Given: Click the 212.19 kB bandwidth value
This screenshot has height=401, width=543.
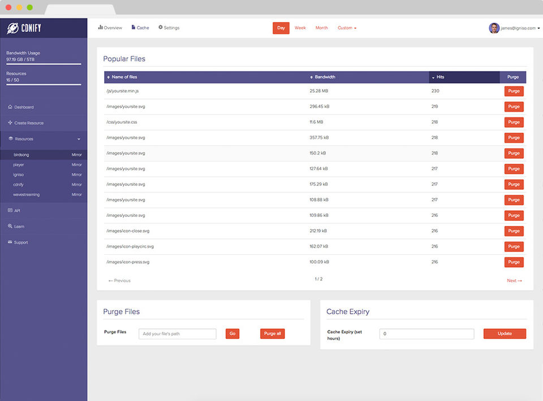Looking at the screenshot, I should [318, 231].
